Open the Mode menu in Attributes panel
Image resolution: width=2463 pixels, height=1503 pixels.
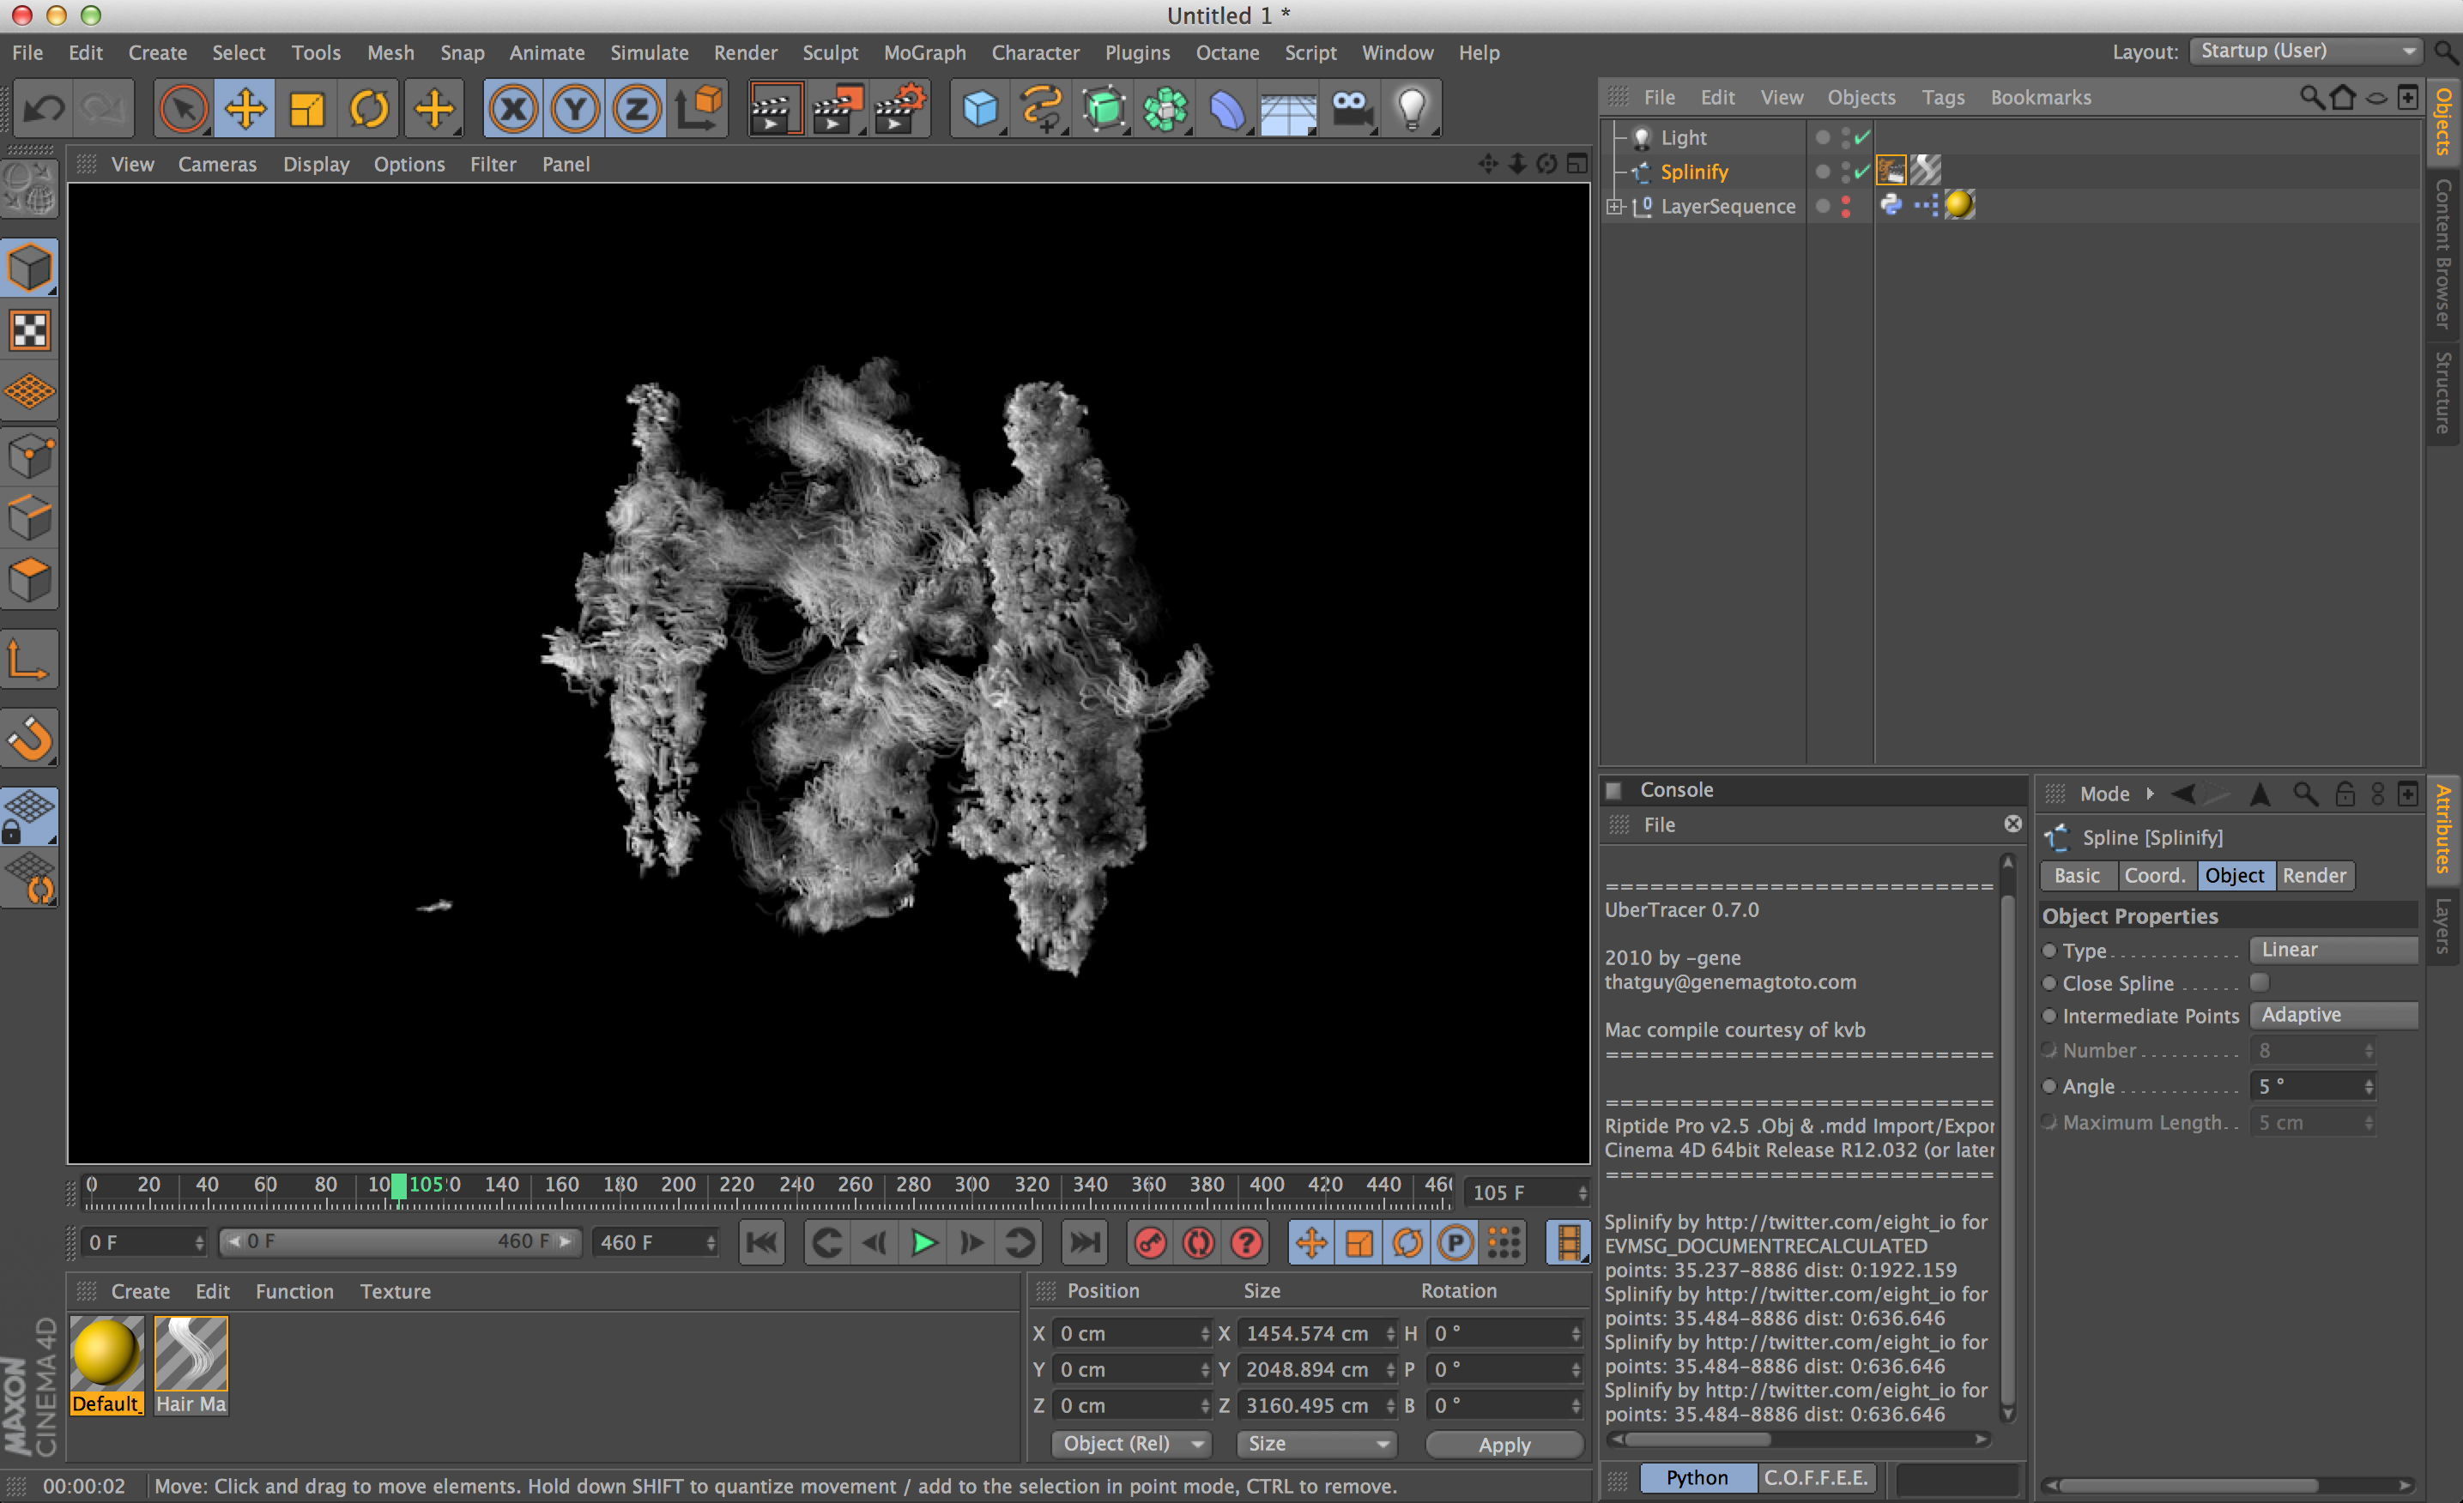tap(2104, 794)
